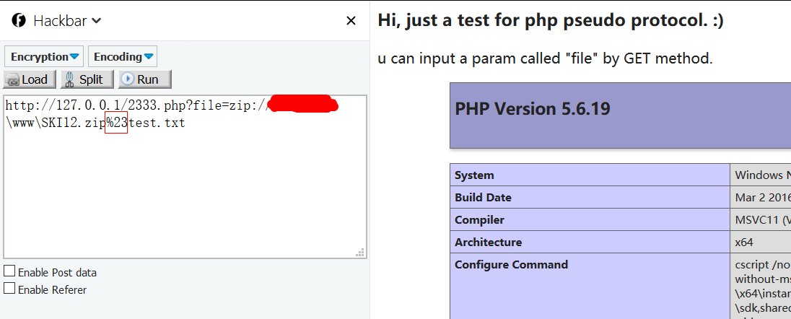Click the Architecture row label
The height and width of the screenshot is (319, 791).
[488, 242]
